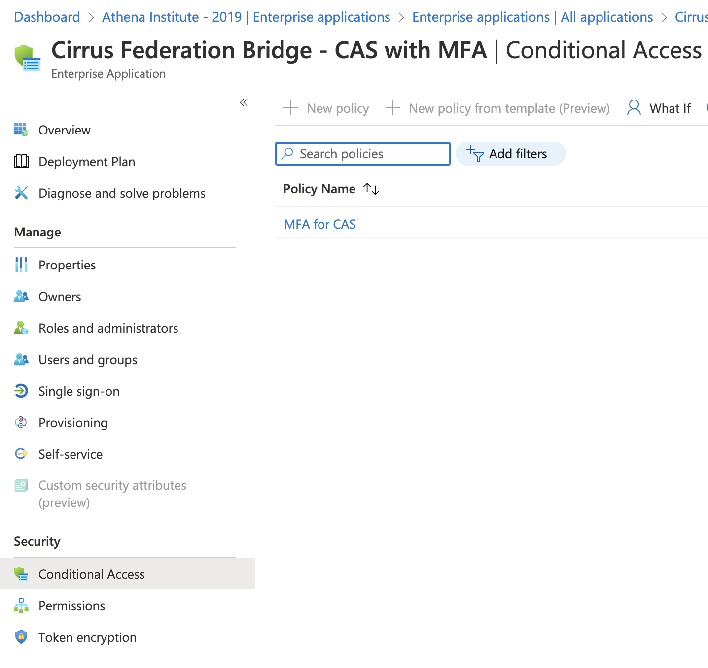Image resolution: width=708 pixels, height=668 pixels.
Task: Click the Deployment Plan book icon
Action: [21, 162]
